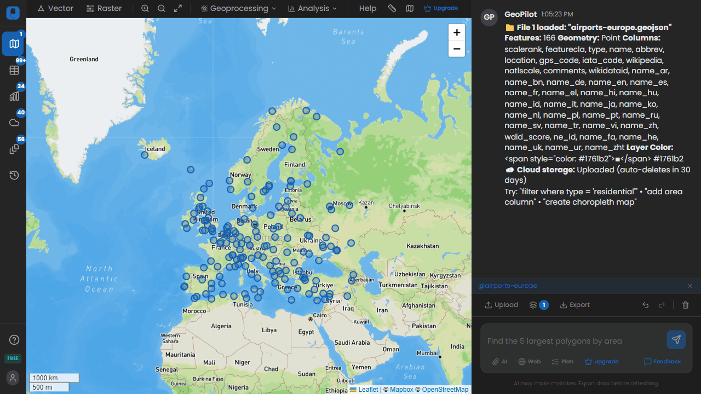Open the Raster menu

(104, 8)
